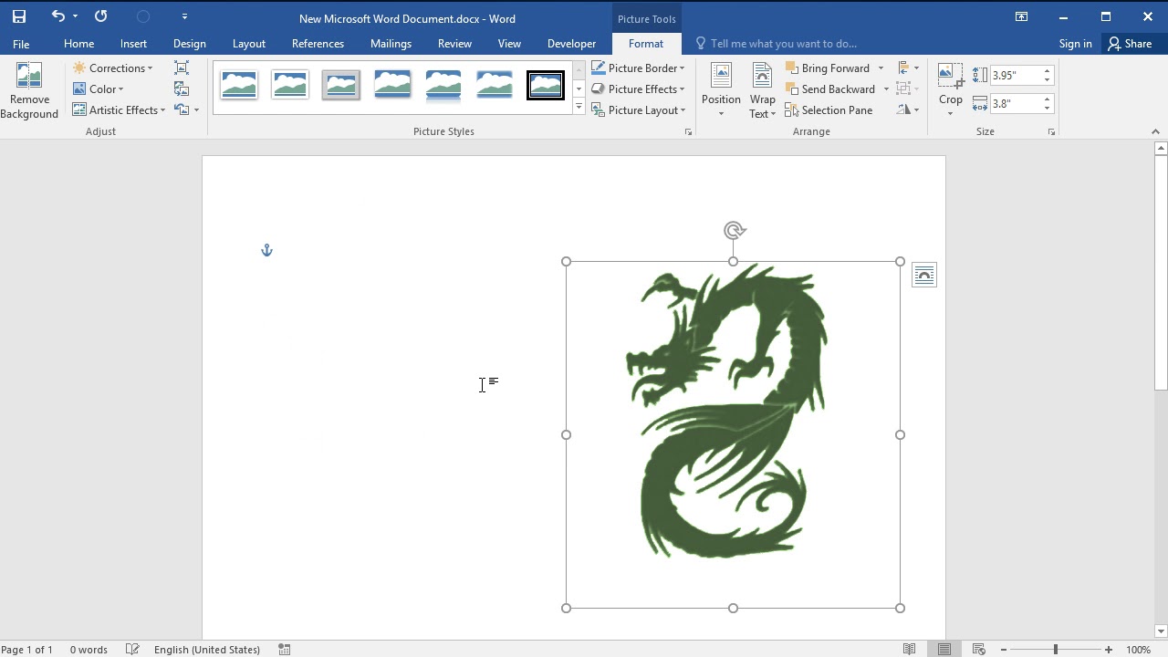Expand the Picture Styles gallery More arrow
The image size is (1168, 657).
coord(579,108)
